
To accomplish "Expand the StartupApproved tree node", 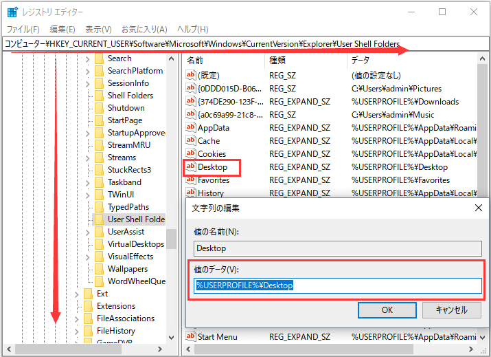I will click(87, 133).
